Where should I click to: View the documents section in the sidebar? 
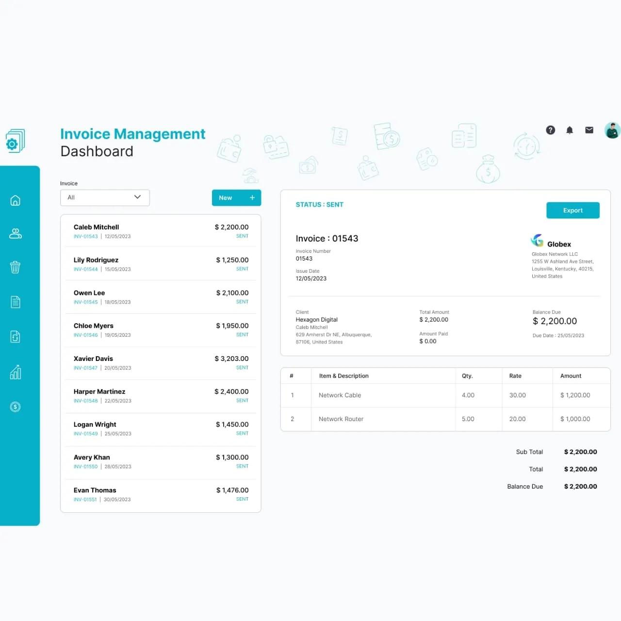[x=15, y=301]
